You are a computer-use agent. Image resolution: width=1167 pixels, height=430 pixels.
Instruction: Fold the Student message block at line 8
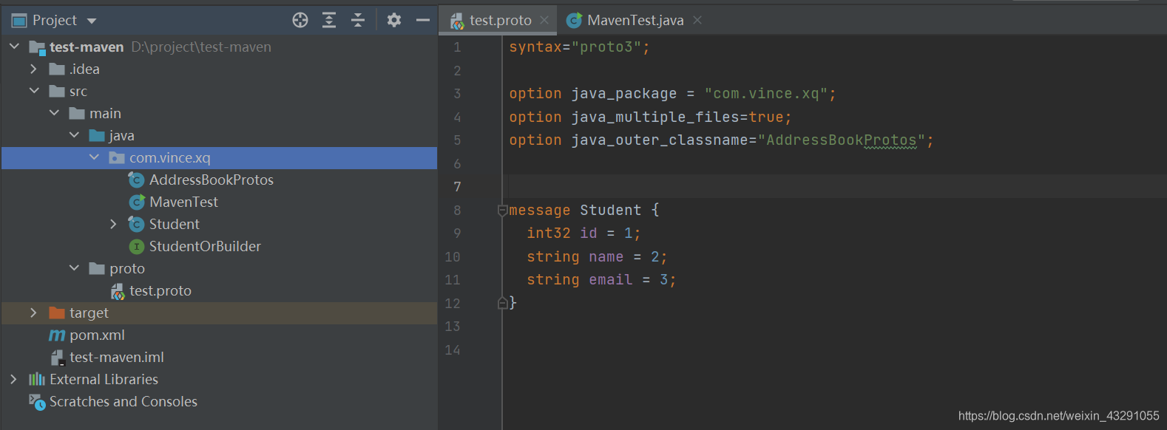[x=502, y=211]
